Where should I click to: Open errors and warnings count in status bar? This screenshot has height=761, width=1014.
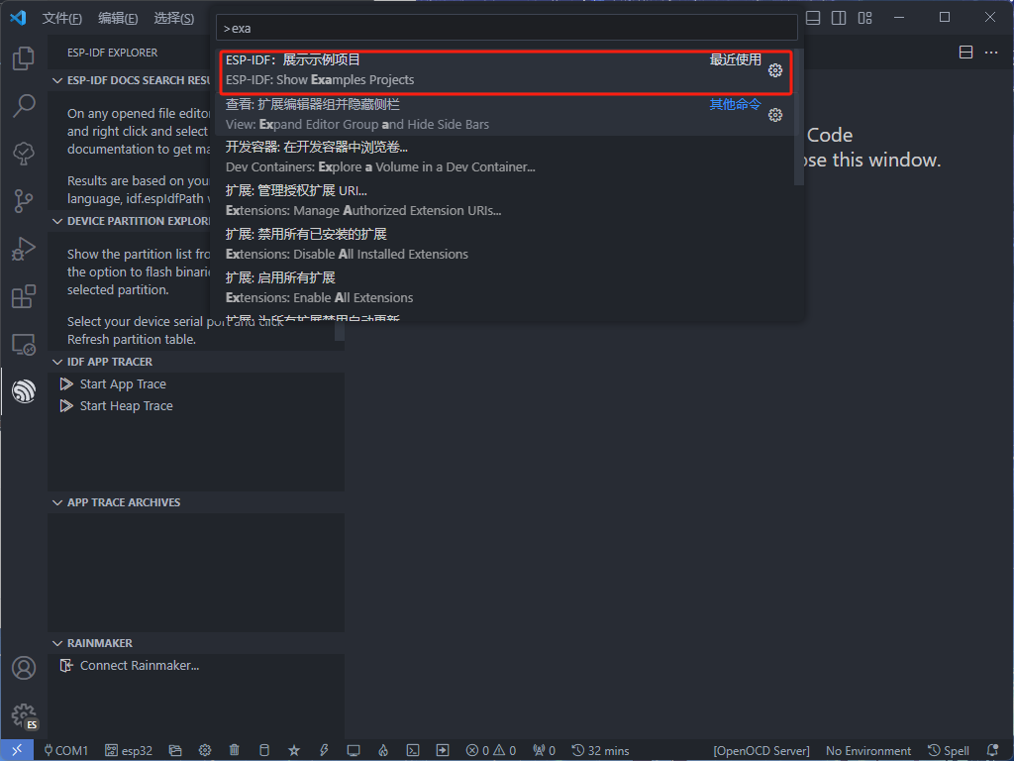point(491,751)
